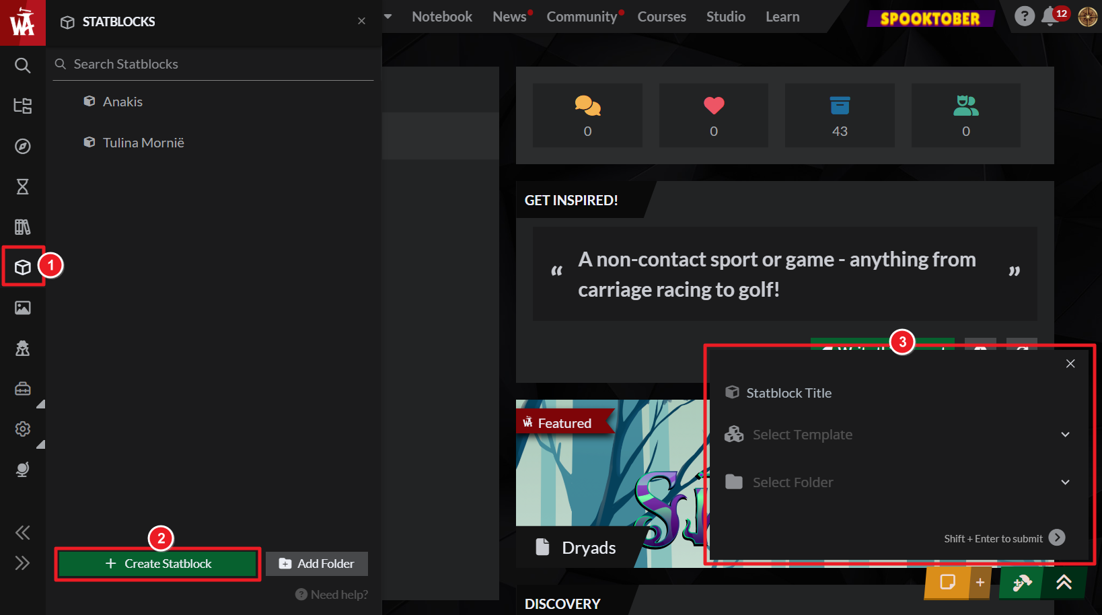Viewport: 1102px width, 615px height.
Task: Click the submit arrow button in popup
Action: click(x=1057, y=538)
